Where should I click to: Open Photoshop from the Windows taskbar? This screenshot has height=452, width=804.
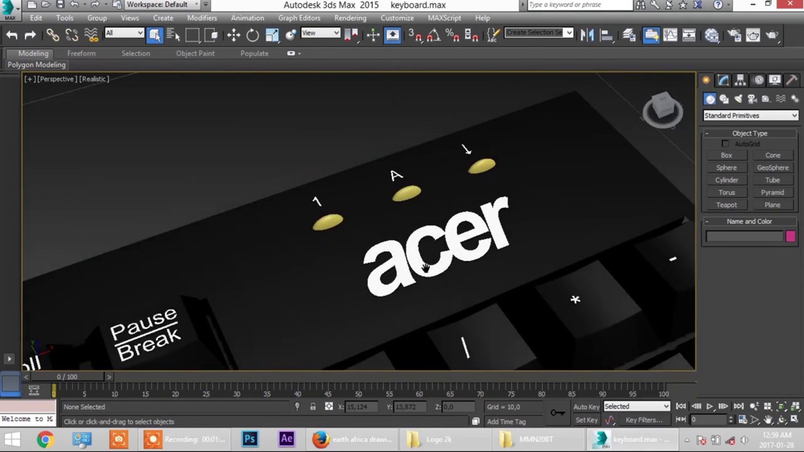pyautogui.click(x=250, y=439)
